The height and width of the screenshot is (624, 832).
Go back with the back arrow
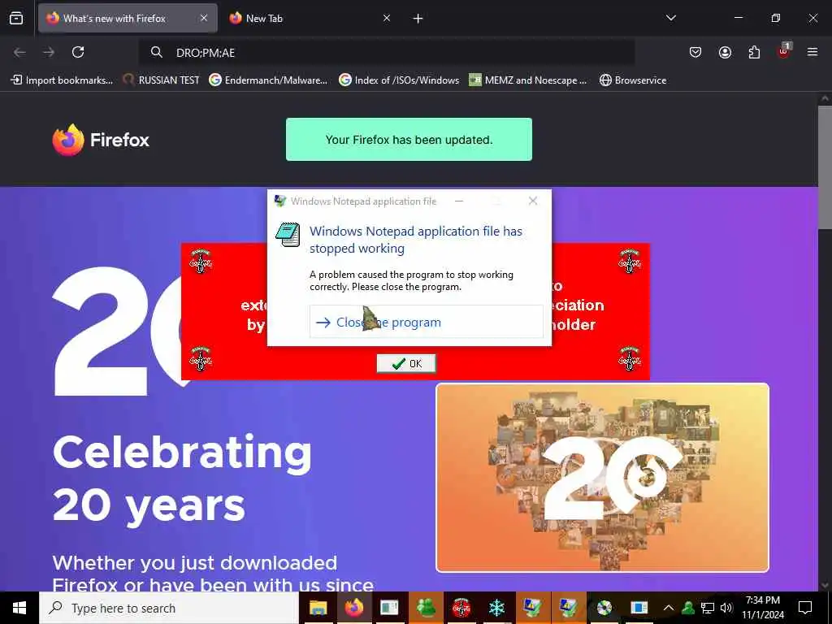pyautogui.click(x=19, y=52)
